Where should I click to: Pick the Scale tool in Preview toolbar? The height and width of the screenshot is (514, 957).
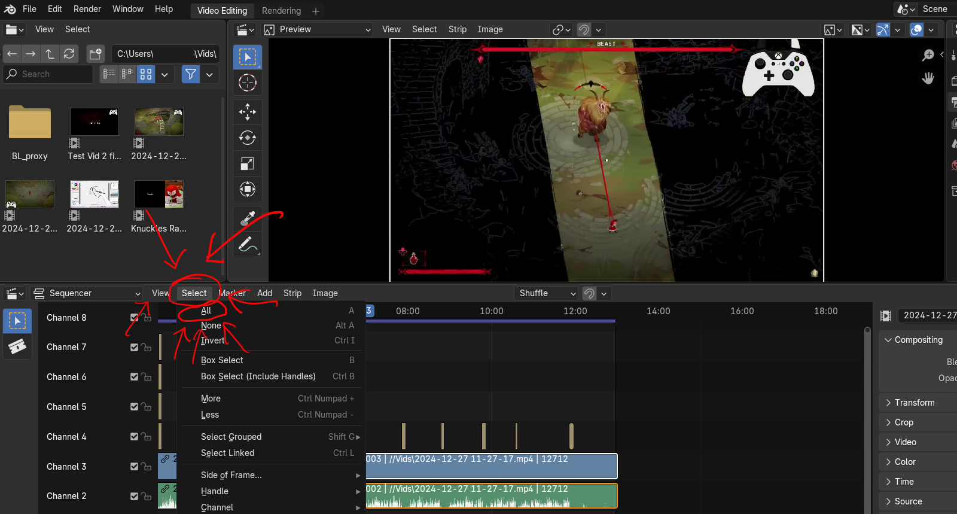[248, 163]
